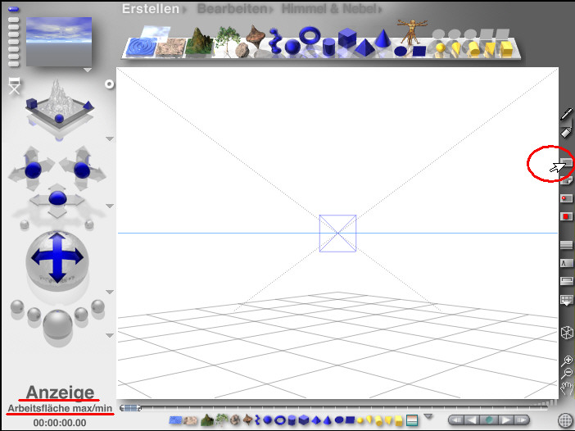Jump to first frame of animation
Viewport: 575px width, 431px height.
pos(456,420)
